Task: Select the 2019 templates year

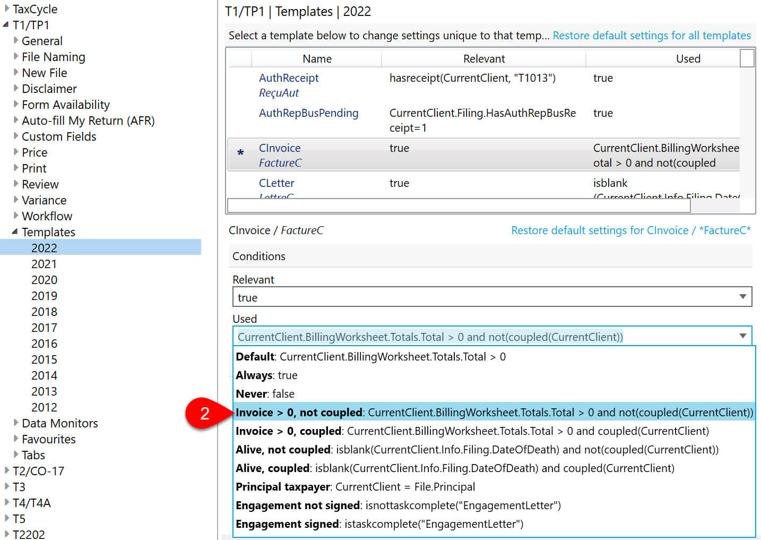Action: [44, 296]
